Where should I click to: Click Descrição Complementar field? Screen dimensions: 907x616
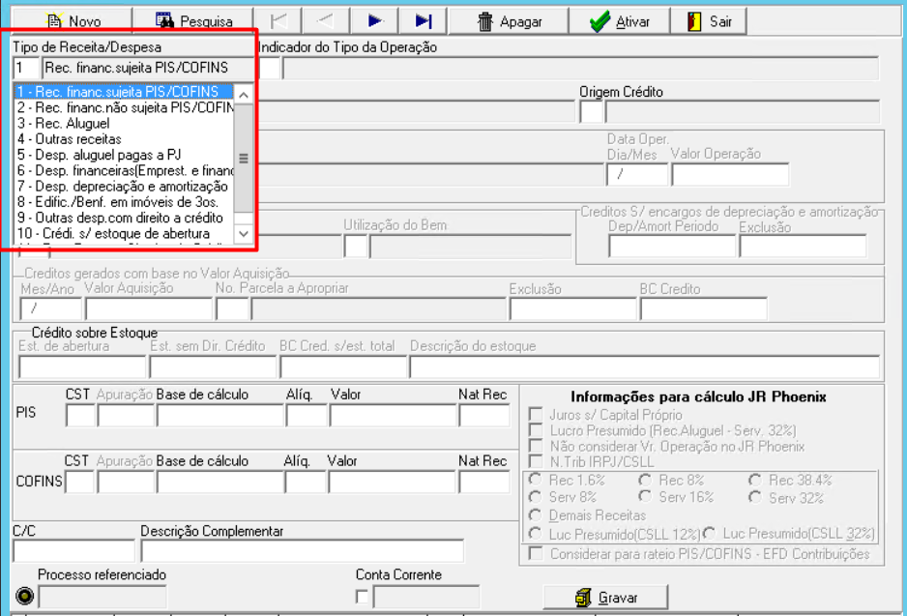[302, 550]
